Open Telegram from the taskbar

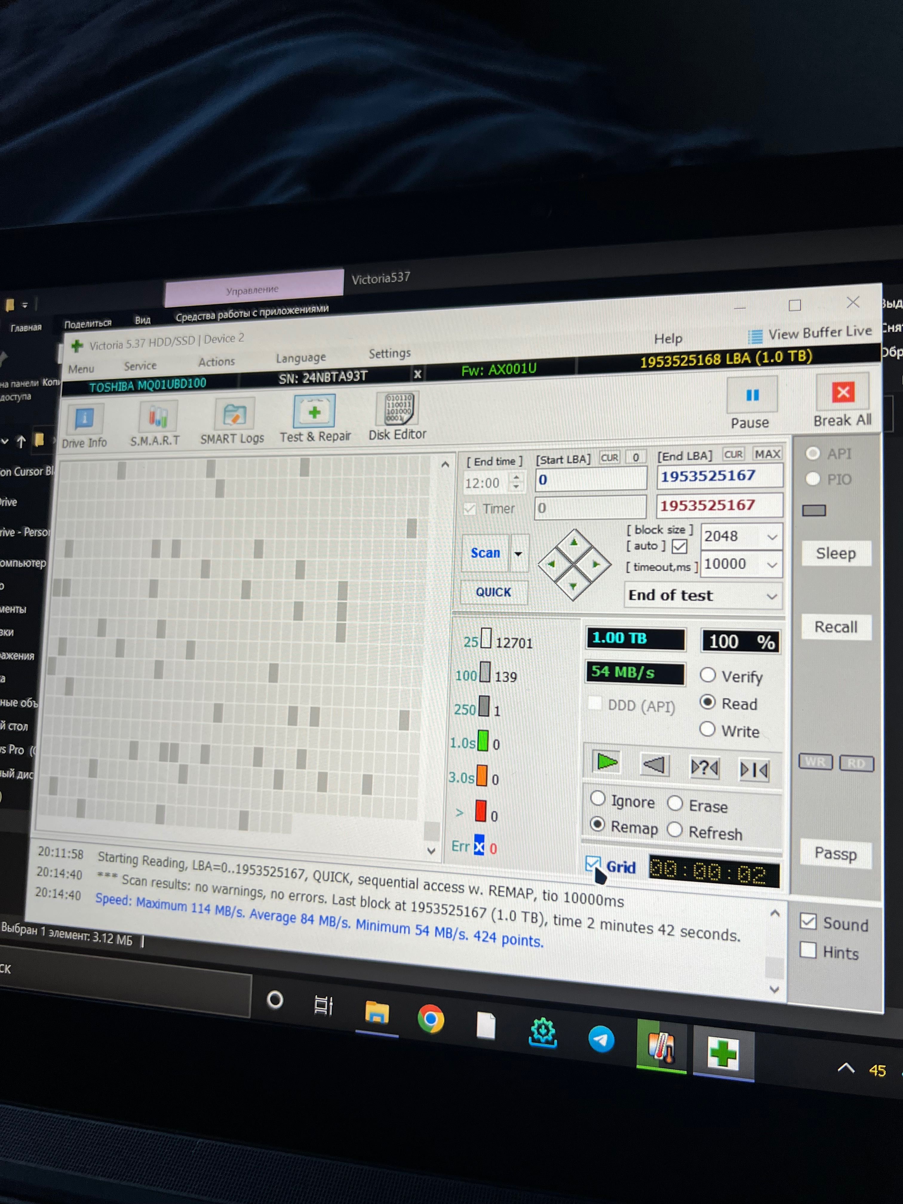(x=601, y=1039)
